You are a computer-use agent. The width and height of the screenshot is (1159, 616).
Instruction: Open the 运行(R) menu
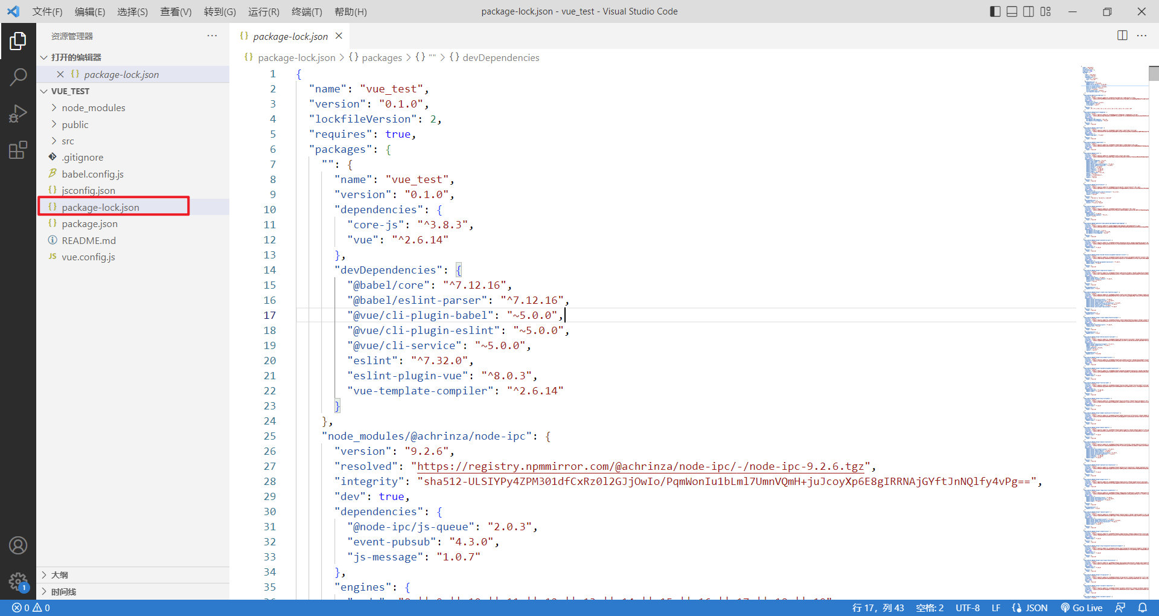point(264,11)
